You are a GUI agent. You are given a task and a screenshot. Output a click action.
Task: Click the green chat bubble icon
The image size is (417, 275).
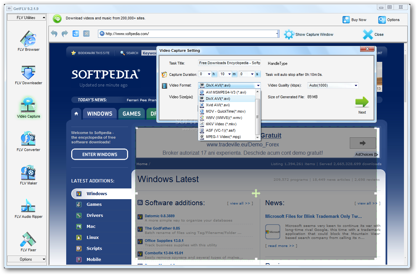click(x=57, y=19)
